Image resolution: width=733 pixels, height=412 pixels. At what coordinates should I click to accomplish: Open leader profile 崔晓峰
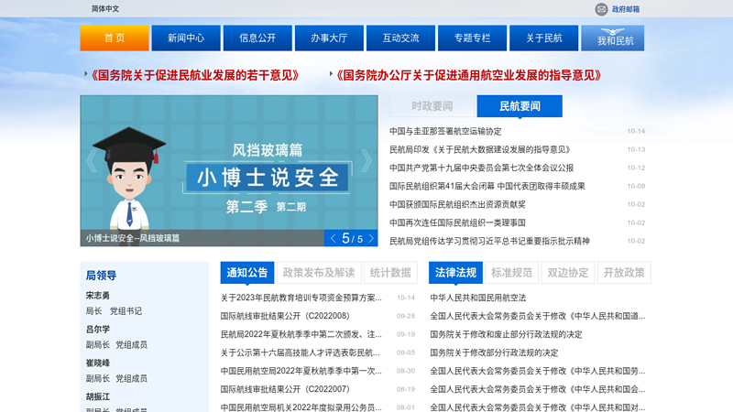tap(98, 363)
